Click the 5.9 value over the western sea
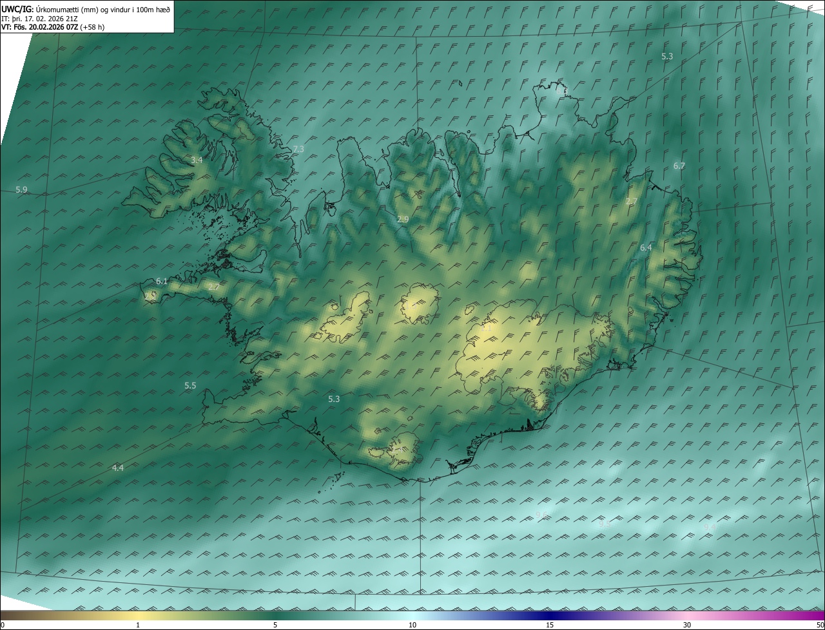 22,189
